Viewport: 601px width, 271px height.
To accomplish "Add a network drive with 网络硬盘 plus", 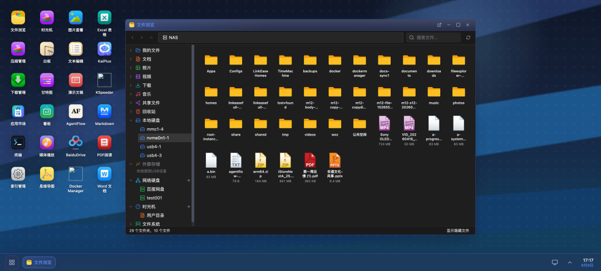I will [189, 180].
